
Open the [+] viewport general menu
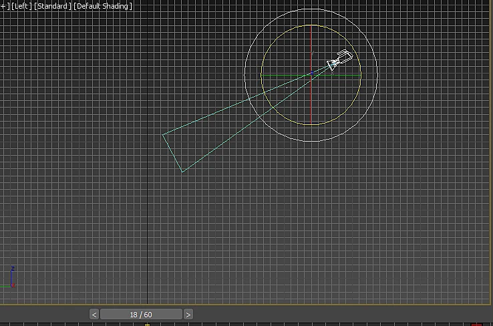pos(5,6)
